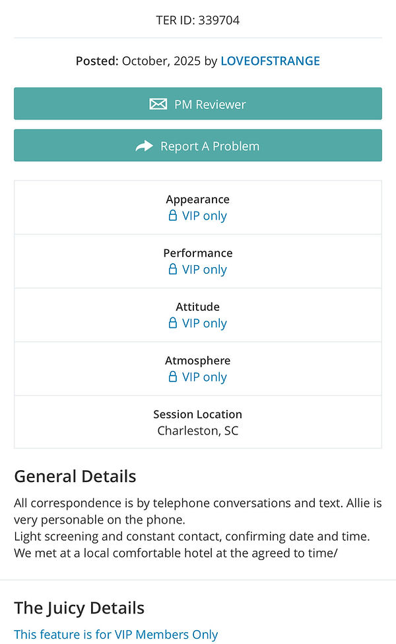Screen dimensions: 396x644
Task: Select the VIP only link under Attitude
Action: pyautogui.click(x=204, y=323)
